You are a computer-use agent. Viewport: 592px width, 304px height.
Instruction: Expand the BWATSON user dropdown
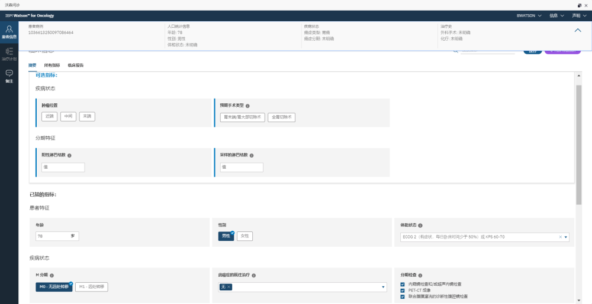529,15
